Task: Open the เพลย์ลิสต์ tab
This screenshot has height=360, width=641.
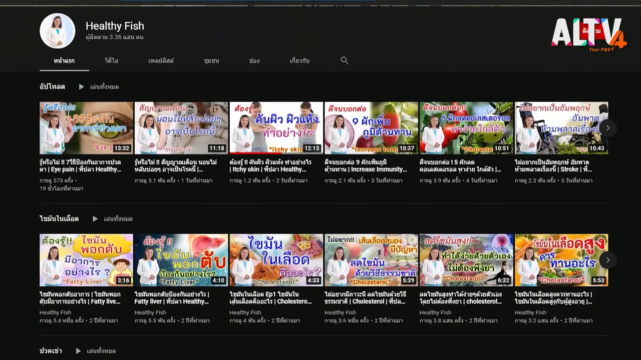Action: 161,60
